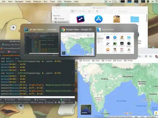Click the India label on the map
Screen dimensions: 158x118
(104, 79)
